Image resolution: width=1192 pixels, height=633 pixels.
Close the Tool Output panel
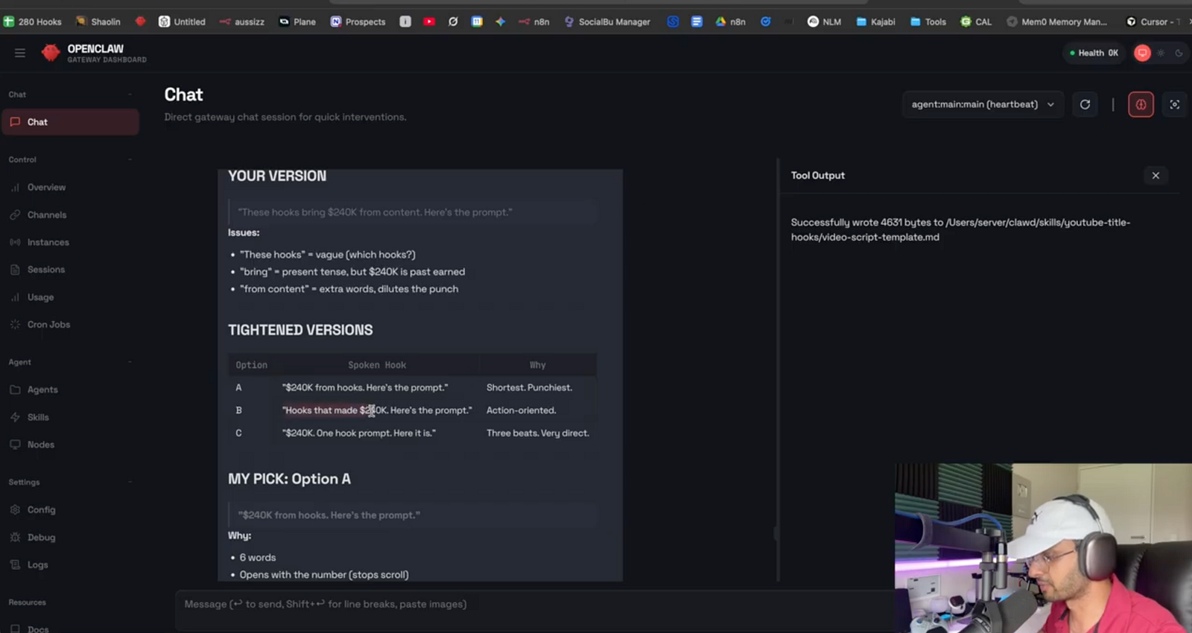point(1155,176)
